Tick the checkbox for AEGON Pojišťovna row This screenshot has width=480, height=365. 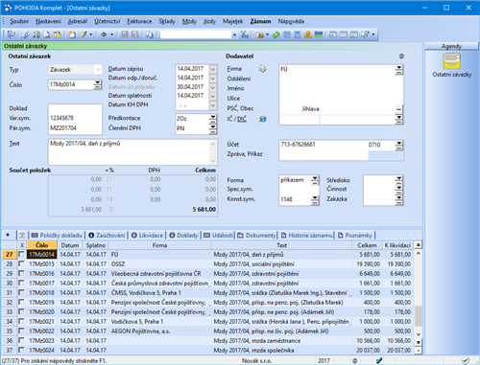coord(21,331)
